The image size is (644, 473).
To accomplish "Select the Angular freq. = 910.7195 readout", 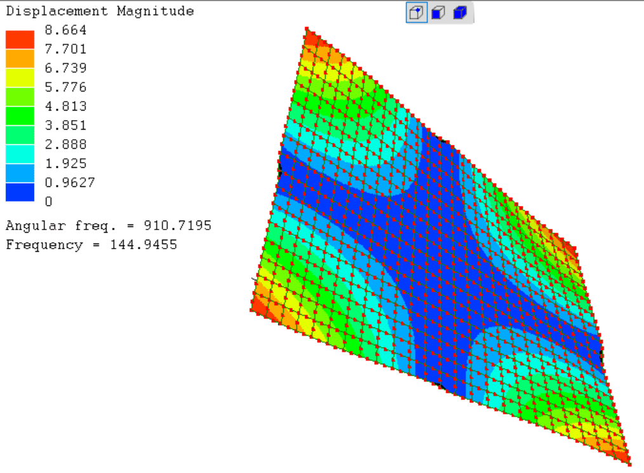I will pos(109,226).
